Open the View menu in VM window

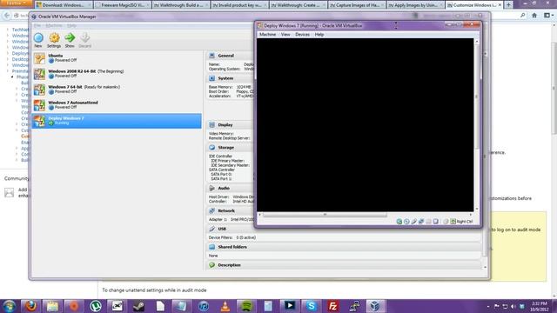(285, 35)
